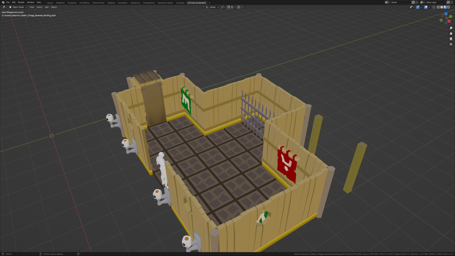This screenshot has height=256, width=455.
Task: Toggle viewport overlays
Action: 426,7
